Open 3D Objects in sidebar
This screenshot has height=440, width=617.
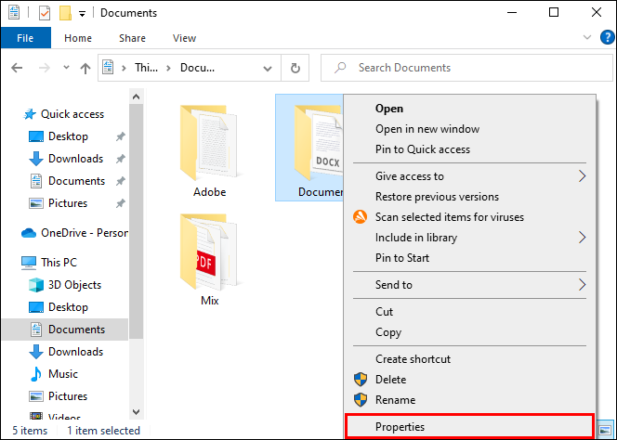click(73, 285)
